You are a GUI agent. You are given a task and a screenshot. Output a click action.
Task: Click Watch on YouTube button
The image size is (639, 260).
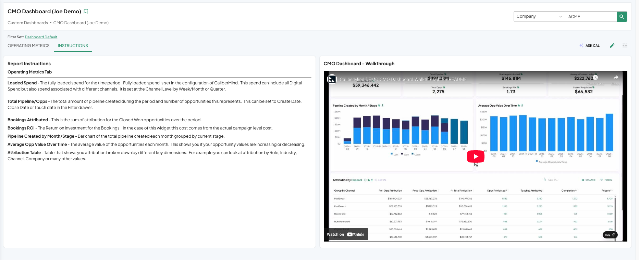346,234
